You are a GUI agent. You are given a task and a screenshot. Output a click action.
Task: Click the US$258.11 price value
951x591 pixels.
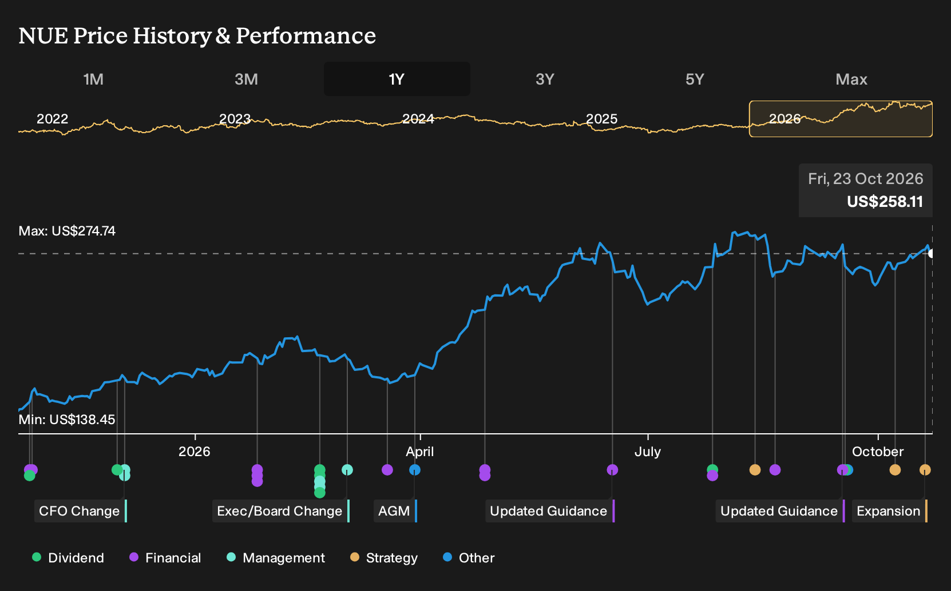pos(885,202)
